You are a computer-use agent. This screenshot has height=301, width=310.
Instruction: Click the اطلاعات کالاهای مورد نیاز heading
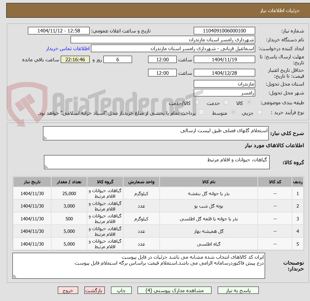274,146
